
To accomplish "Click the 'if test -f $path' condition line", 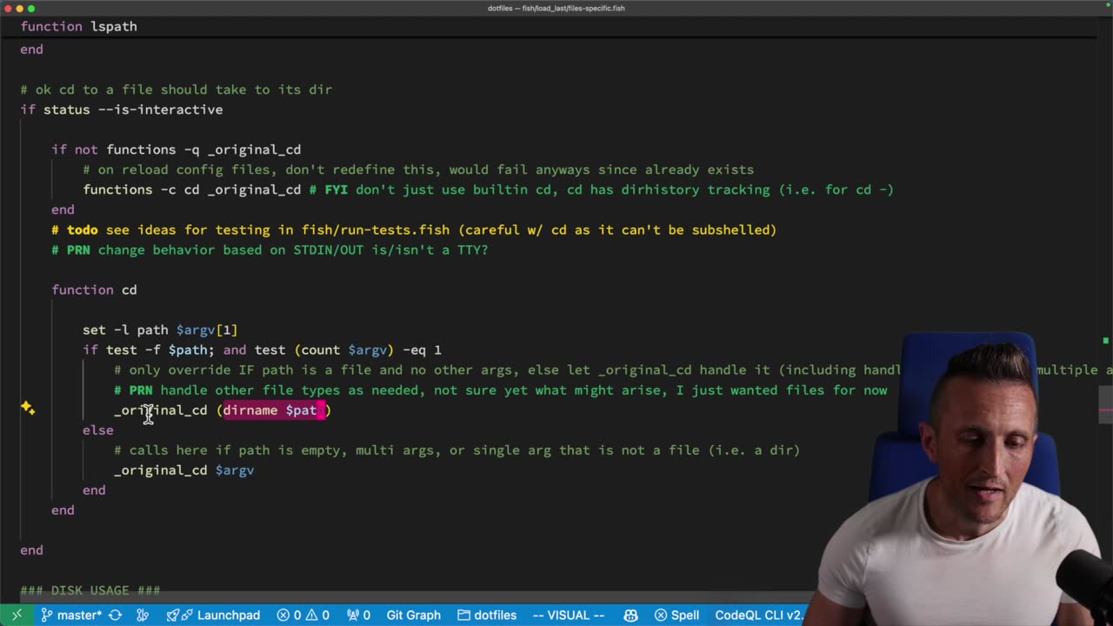I will 262,350.
